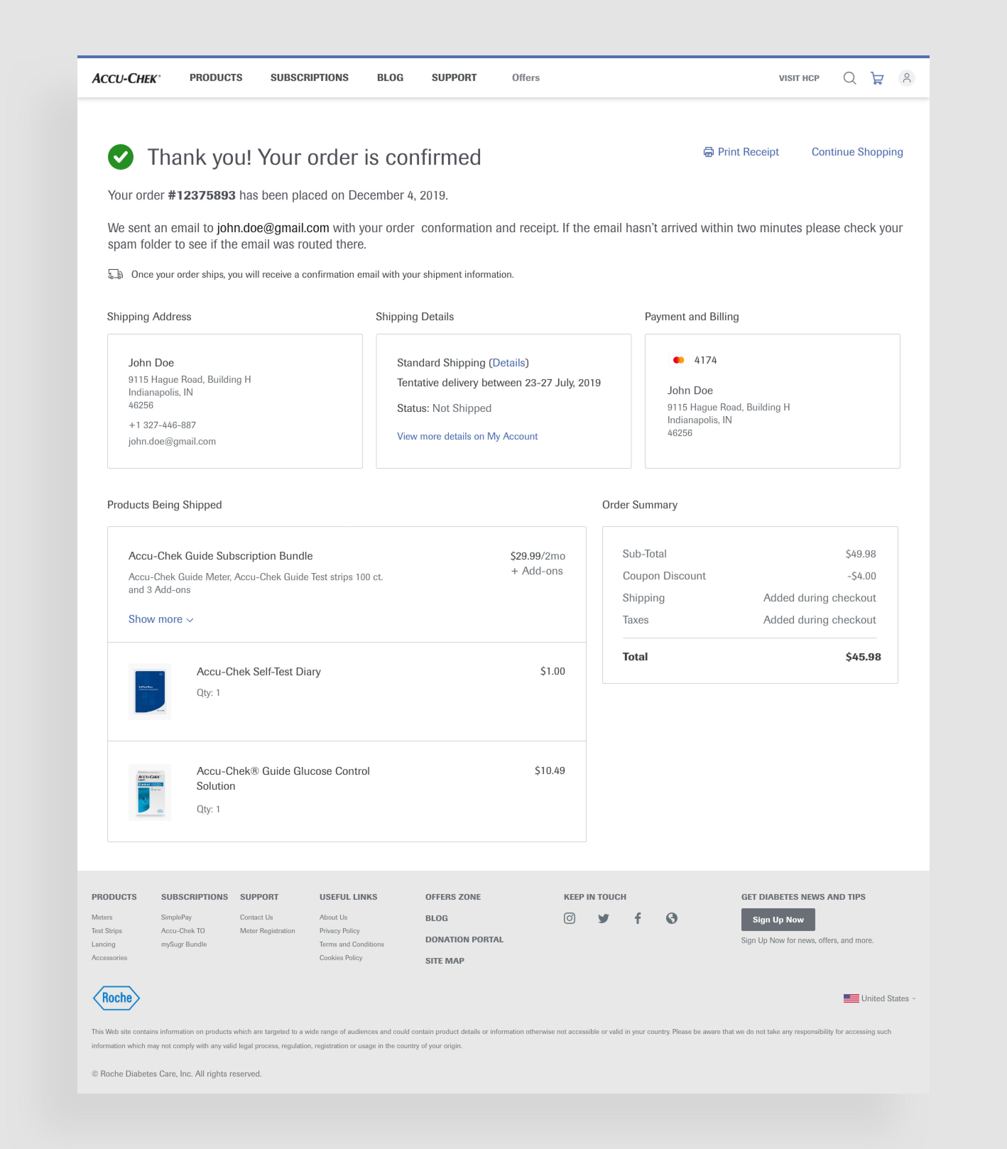Image resolution: width=1007 pixels, height=1149 pixels.
Task: Click VISIT HCP in the header
Action: click(799, 78)
